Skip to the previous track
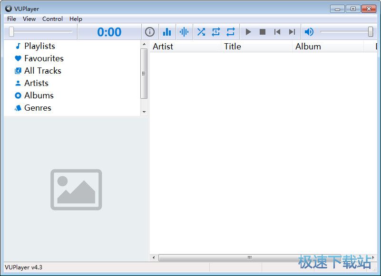381x276 pixels. pos(277,32)
